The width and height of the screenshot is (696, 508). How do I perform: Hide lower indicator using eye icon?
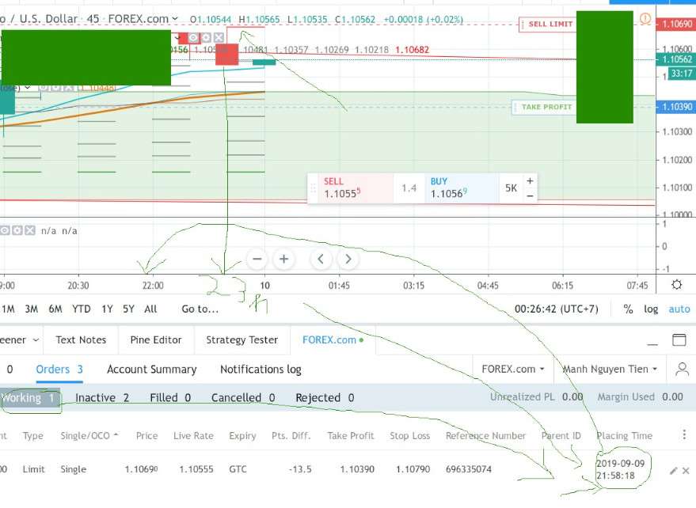[x=5, y=230]
